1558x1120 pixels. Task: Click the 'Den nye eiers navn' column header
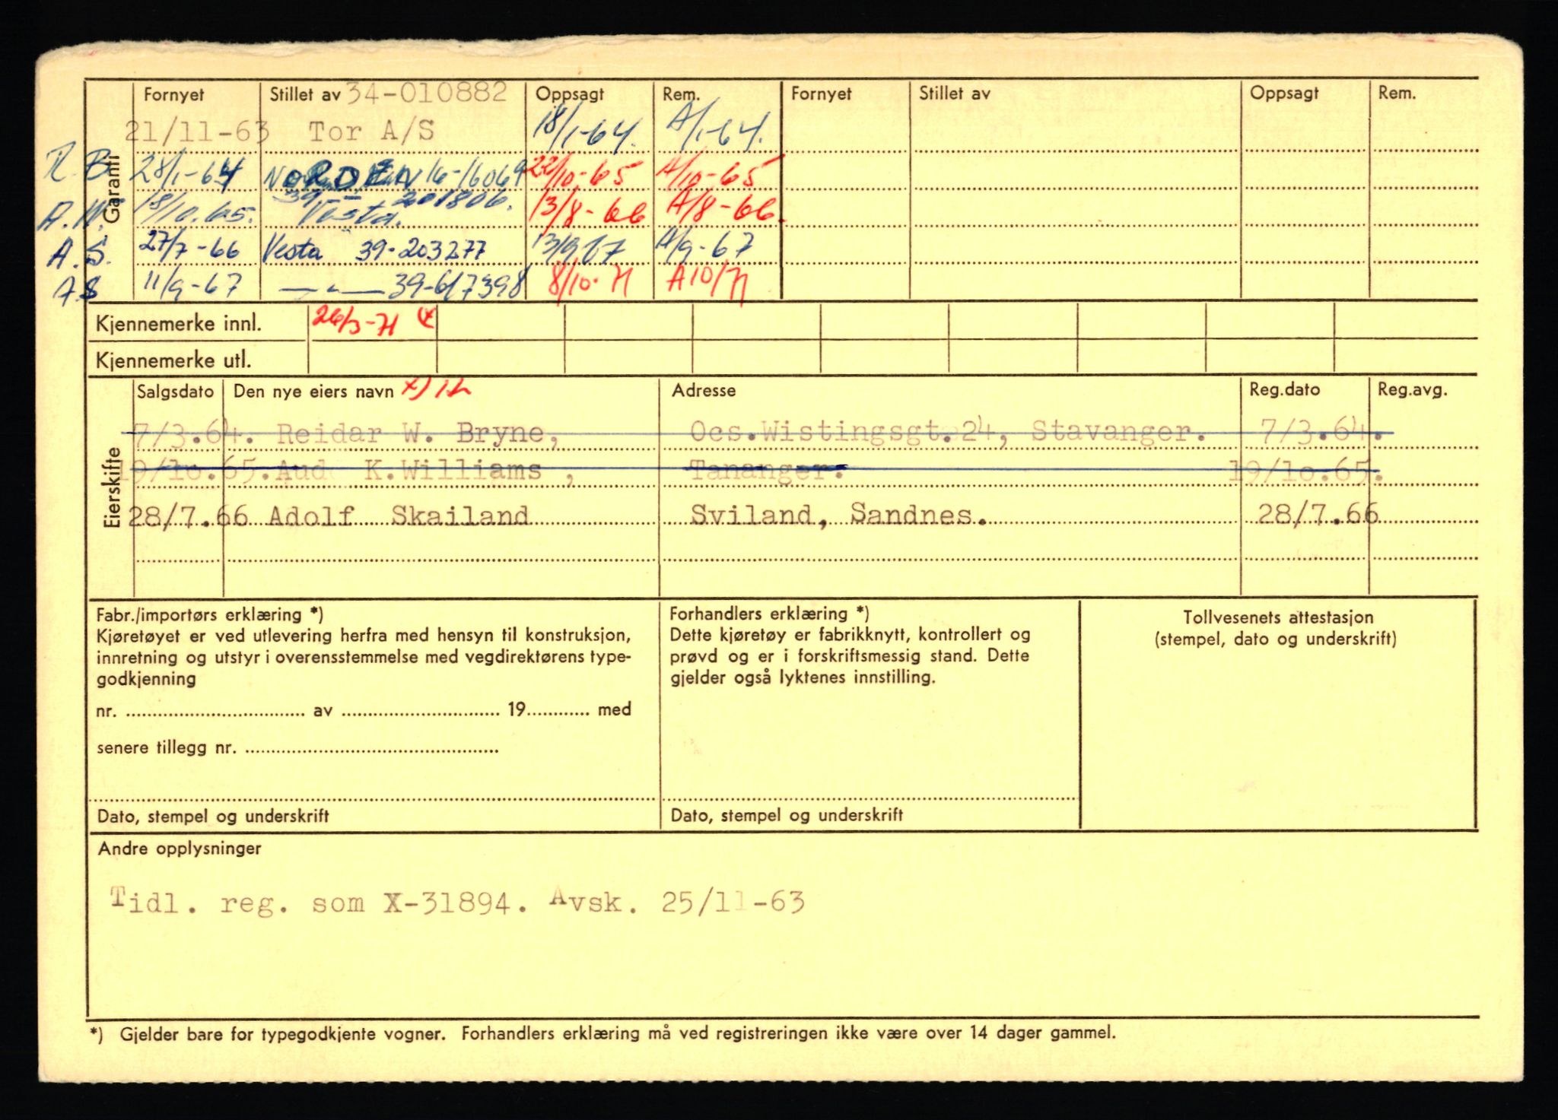[x=313, y=392]
